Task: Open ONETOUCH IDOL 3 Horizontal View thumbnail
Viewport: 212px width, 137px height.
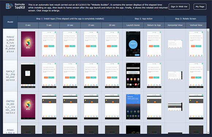Action: (x=175, y=107)
